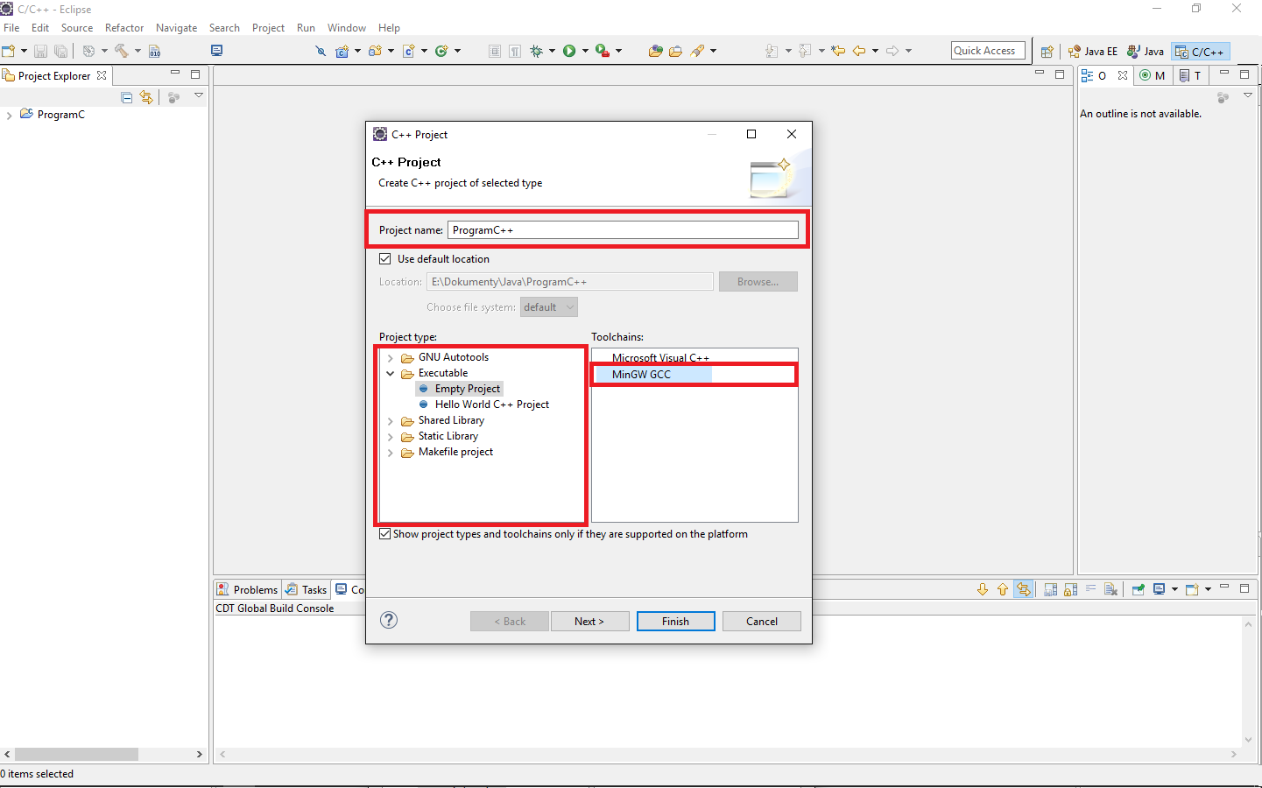Open the Navigate menu

(x=176, y=28)
